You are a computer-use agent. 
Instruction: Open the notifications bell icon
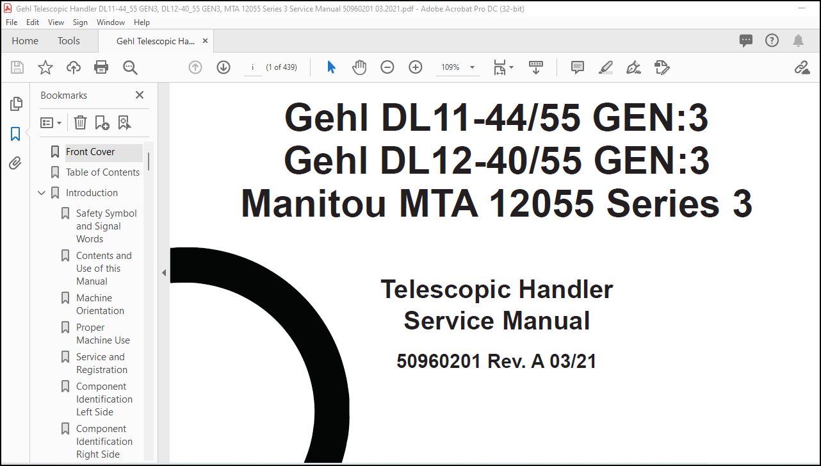798,41
